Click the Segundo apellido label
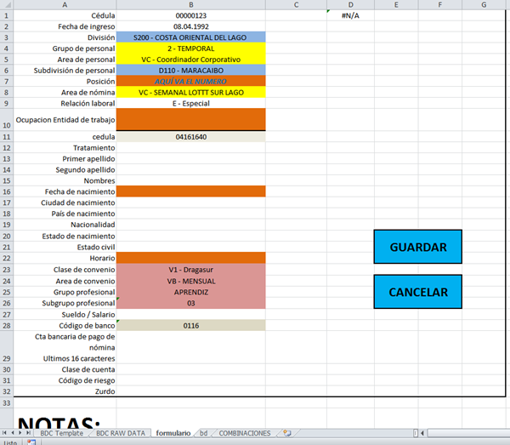 85,170
